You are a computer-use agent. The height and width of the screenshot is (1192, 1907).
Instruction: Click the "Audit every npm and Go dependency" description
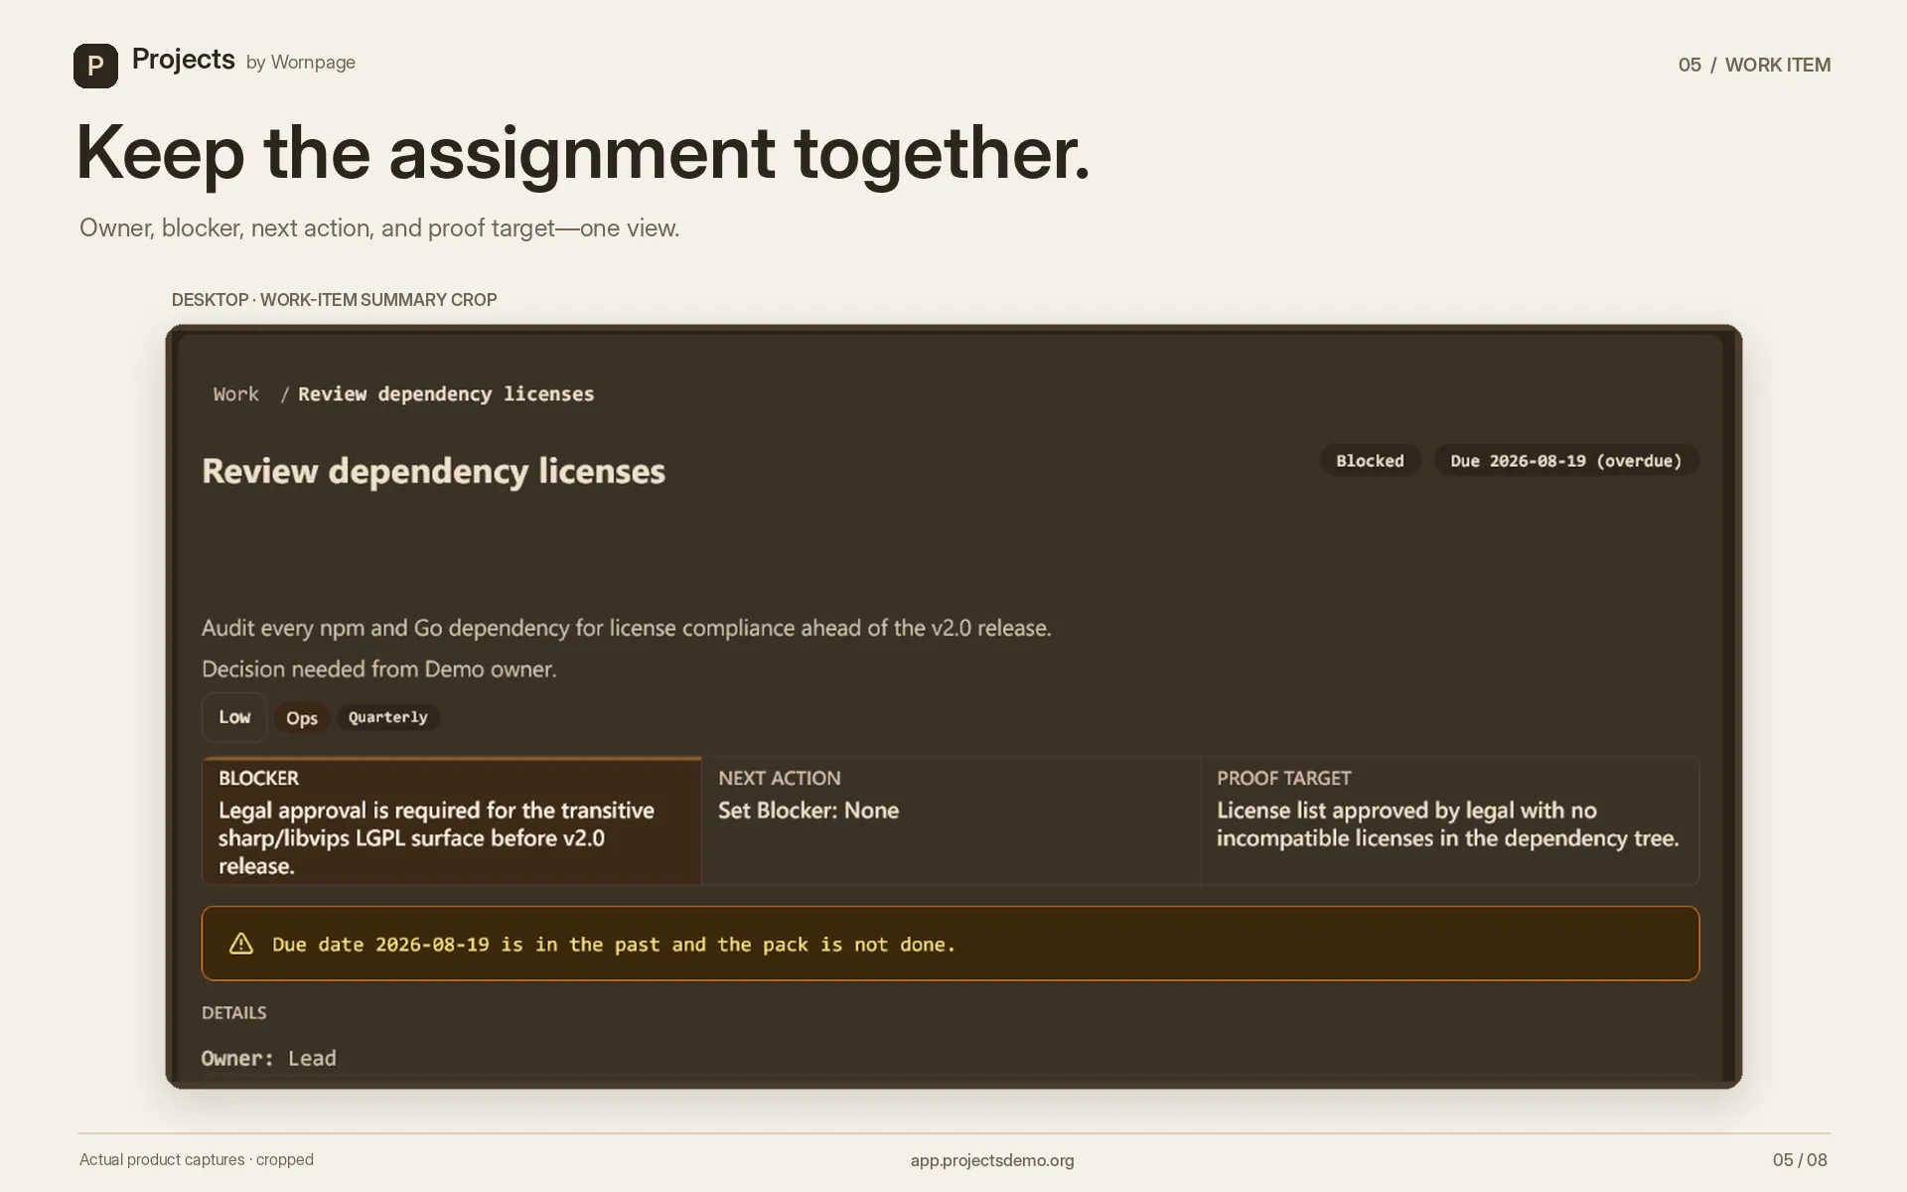[626, 628]
